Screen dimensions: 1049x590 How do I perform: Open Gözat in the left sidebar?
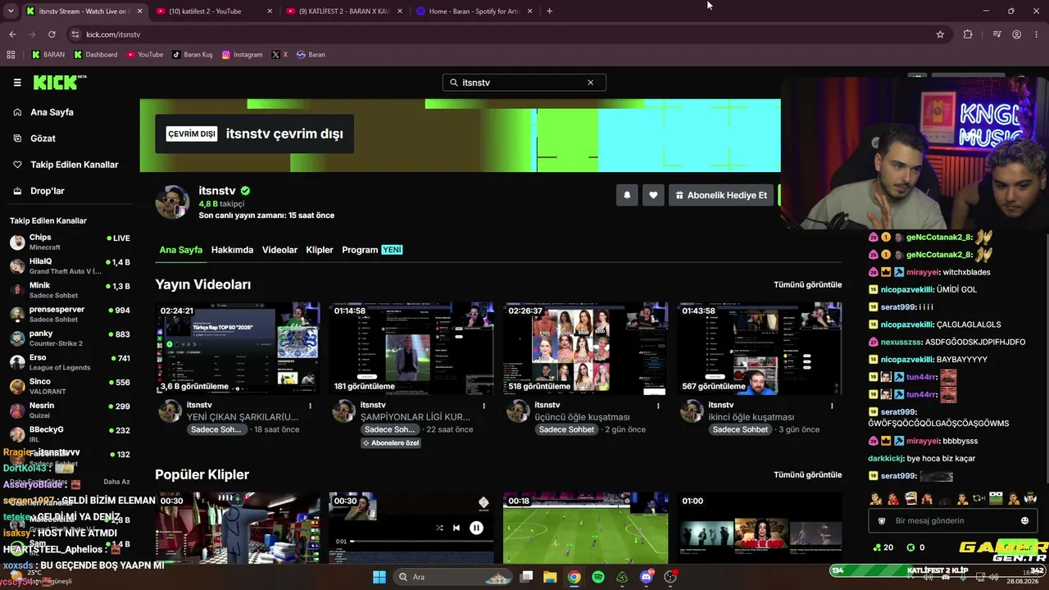click(43, 138)
